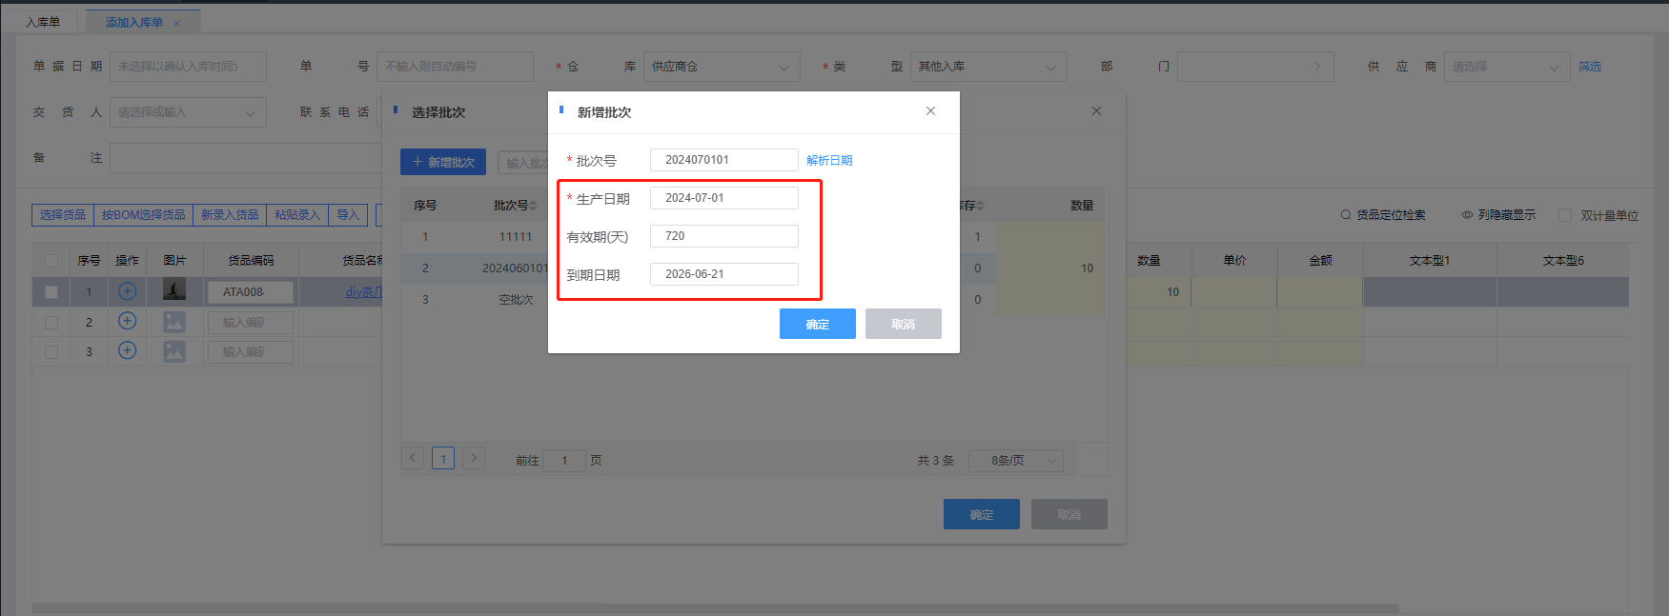This screenshot has height=616, width=1669.
Task: Open the 仓库 dropdown showing 供应商仓
Action: pyautogui.click(x=722, y=67)
